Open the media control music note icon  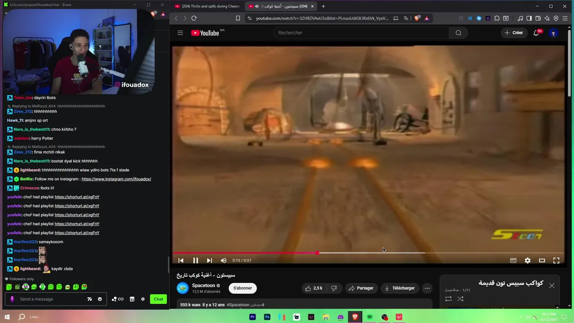[520, 18]
